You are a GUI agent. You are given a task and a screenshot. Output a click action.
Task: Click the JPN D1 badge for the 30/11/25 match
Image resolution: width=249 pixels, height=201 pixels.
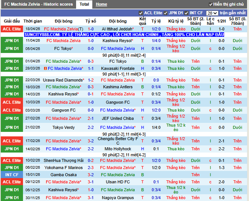click(x=12, y=198)
